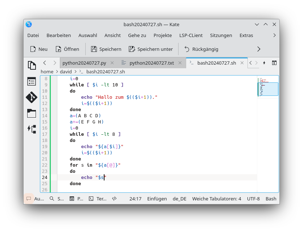Open the Weiche Tabulatoren indentation menu
Viewport: 303px width, 232px height.
click(x=217, y=199)
